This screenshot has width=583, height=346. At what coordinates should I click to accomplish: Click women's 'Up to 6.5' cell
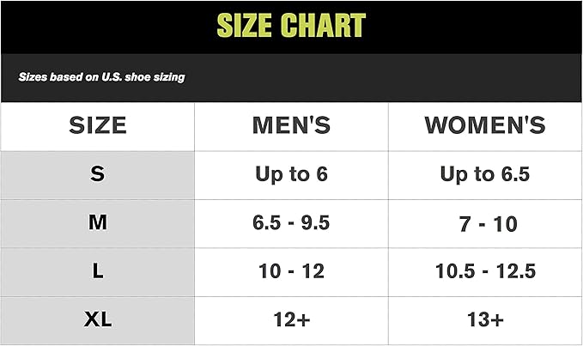(485, 174)
